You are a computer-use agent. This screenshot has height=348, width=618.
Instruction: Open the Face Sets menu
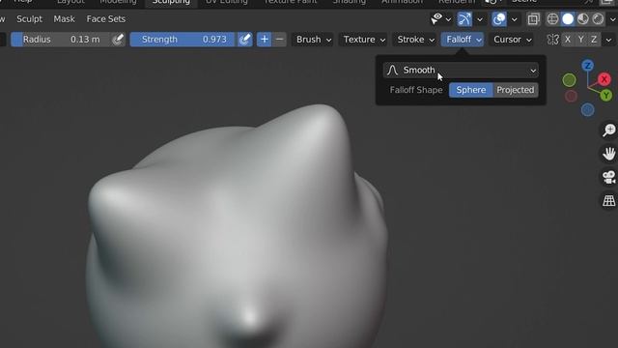[105, 19]
